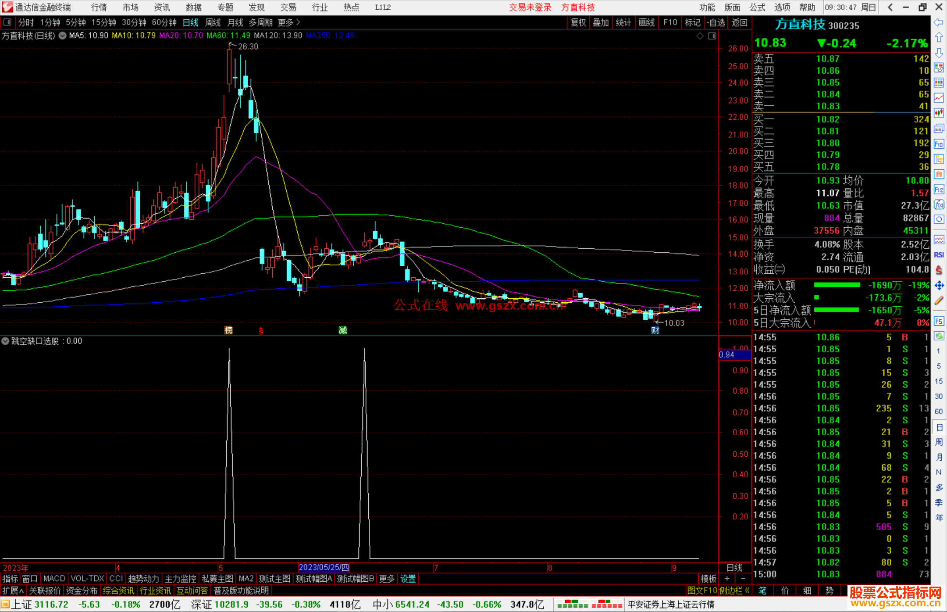Switch to the MACD indicator tab
947x612 pixels.
pyautogui.click(x=54, y=579)
